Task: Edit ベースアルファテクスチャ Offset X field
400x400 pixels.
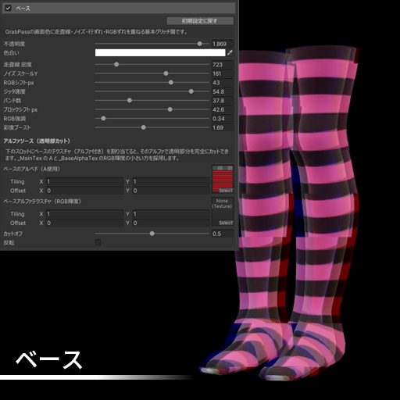Action: [84, 223]
